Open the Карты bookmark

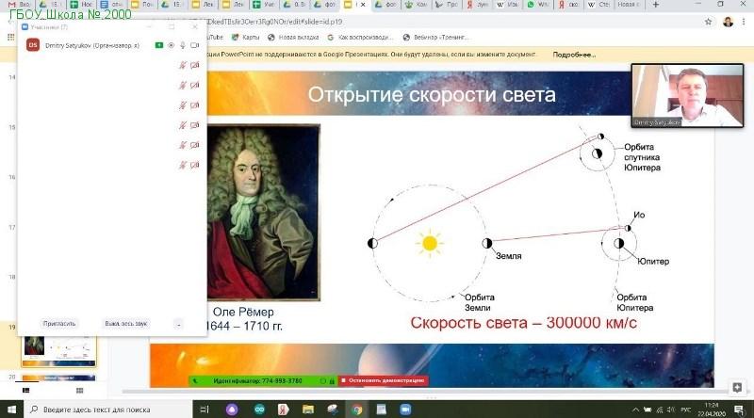point(245,37)
